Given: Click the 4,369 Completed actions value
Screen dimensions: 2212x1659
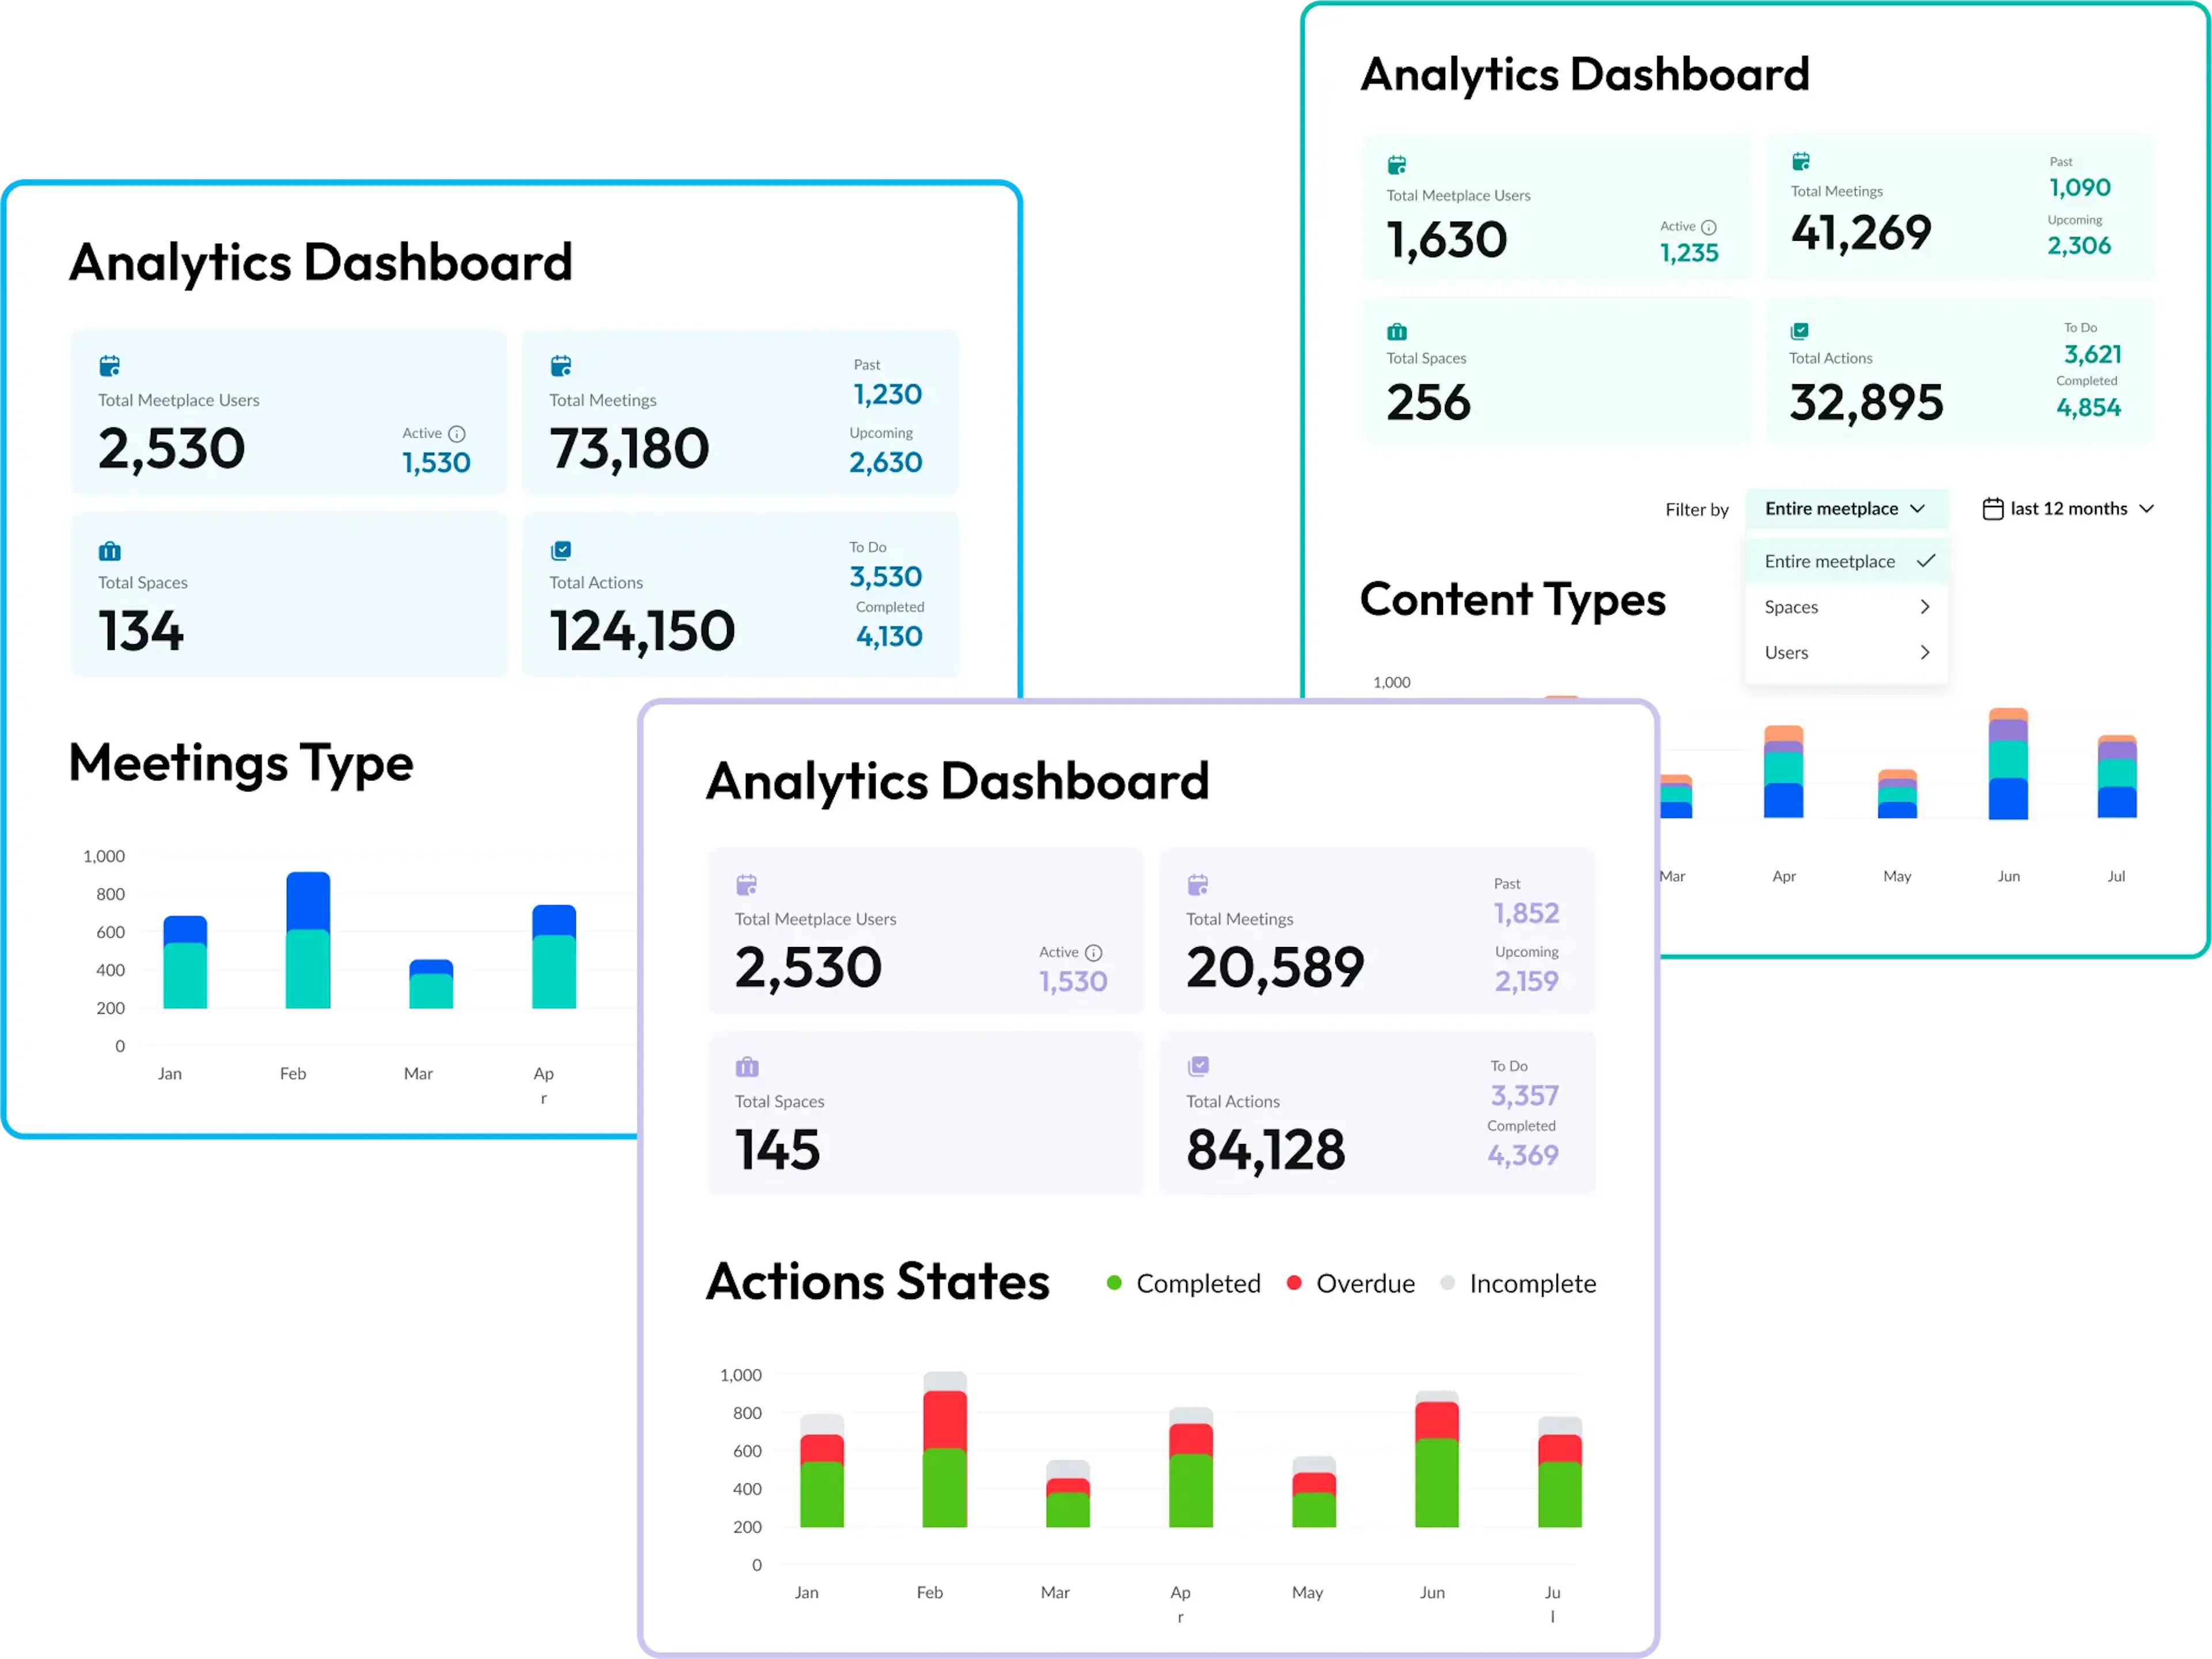Looking at the screenshot, I should (x=1523, y=1155).
